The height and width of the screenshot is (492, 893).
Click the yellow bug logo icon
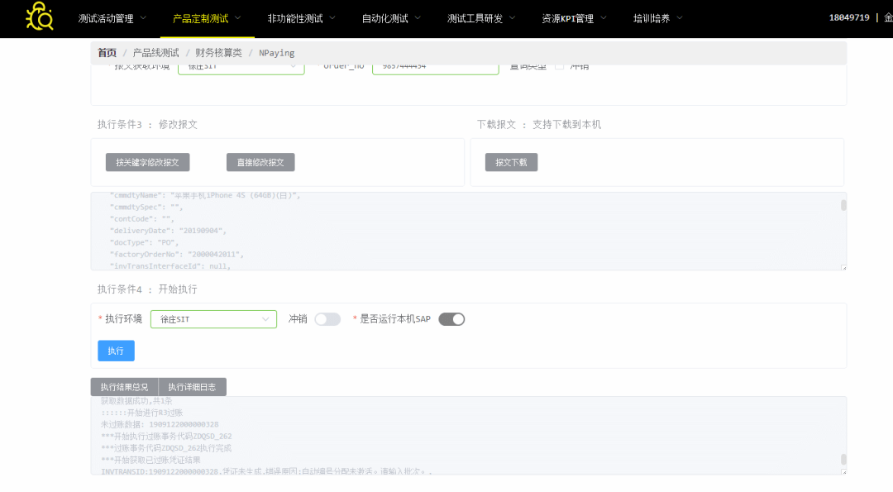(39, 17)
